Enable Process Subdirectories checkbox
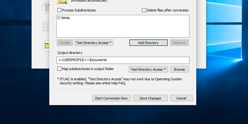Screen dimensions: 248x124 pyautogui.click(x=60, y=10)
